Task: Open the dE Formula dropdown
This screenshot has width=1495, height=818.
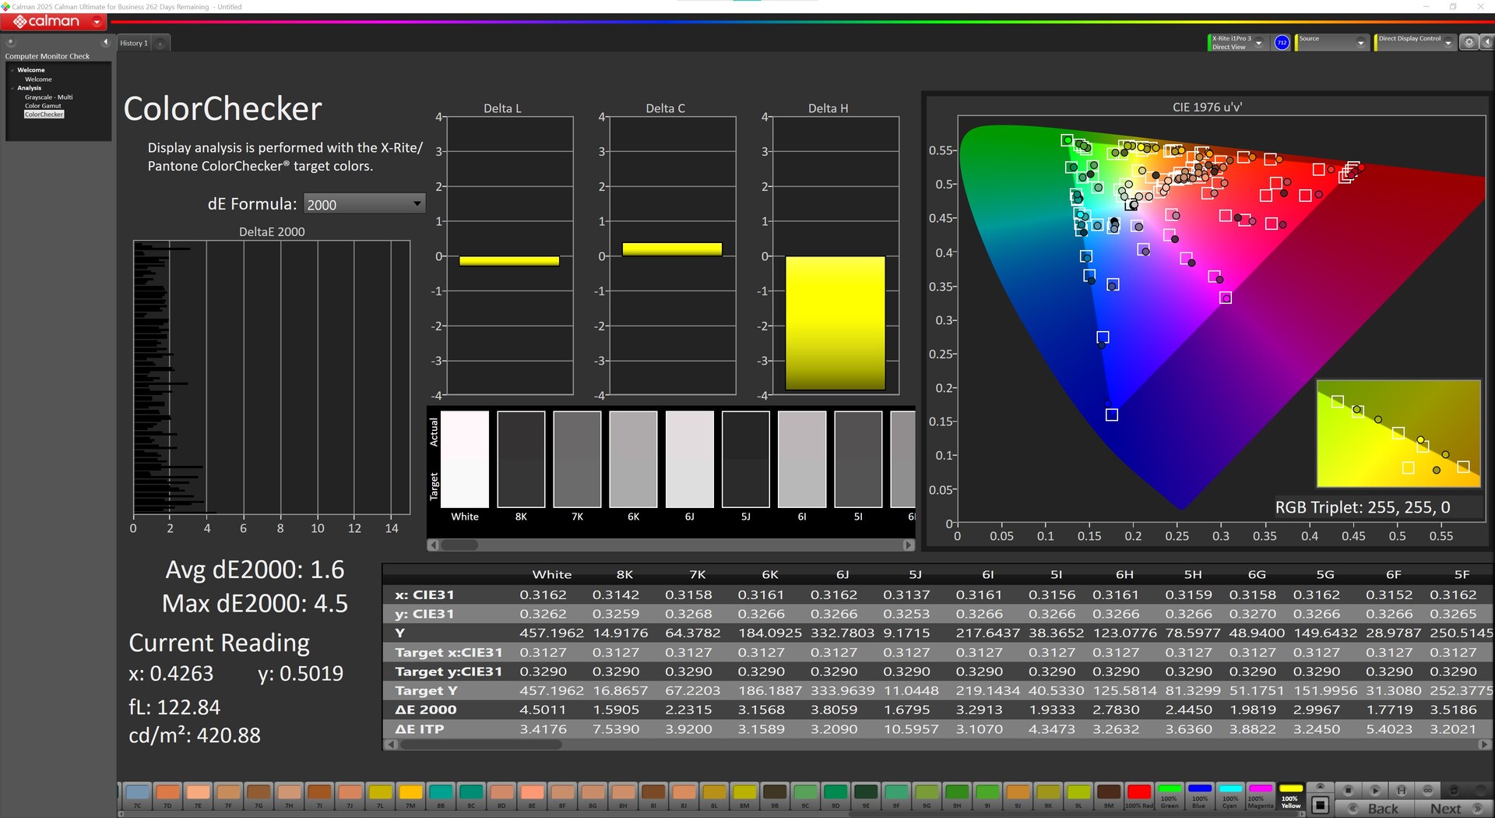Action: pyautogui.click(x=364, y=204)
